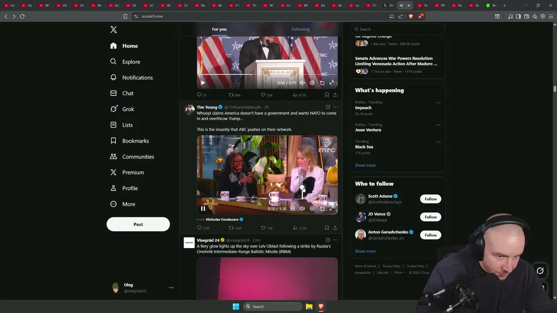Bookmark the Tim Young post
Viewport: 557px width, 313px height.
click(327, 228)
